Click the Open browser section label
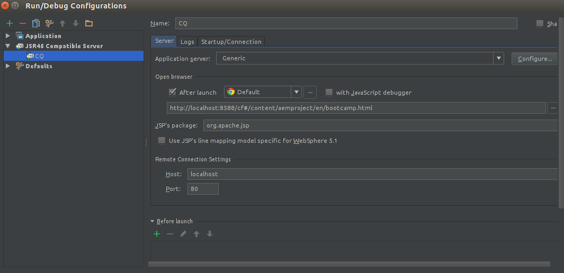 pos(174,77)
